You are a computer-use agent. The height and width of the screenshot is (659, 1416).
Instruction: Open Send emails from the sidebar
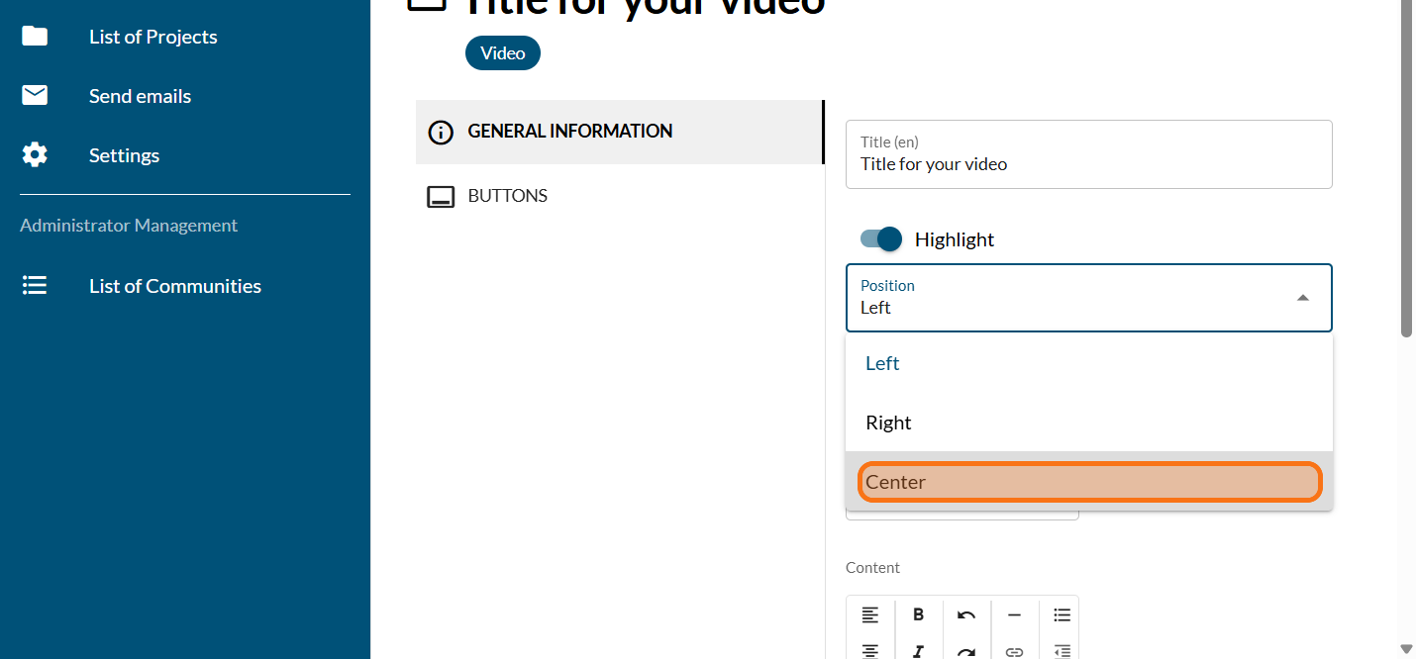click(140, 96)
